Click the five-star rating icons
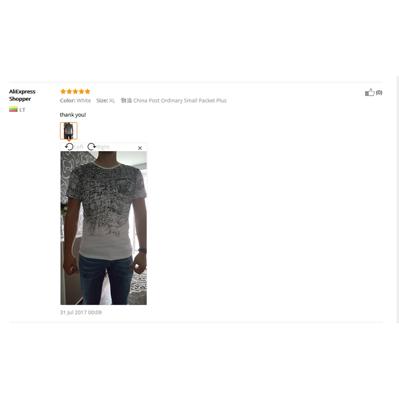The width and height of the screenshot is (399, 399). tap(75, 91)
